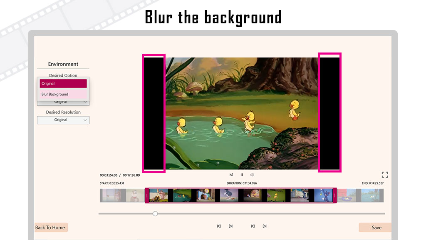Viewport: 426px width, 240px height.
Task: Open the Desired Resolution dropdown
Action: (63, 120)
